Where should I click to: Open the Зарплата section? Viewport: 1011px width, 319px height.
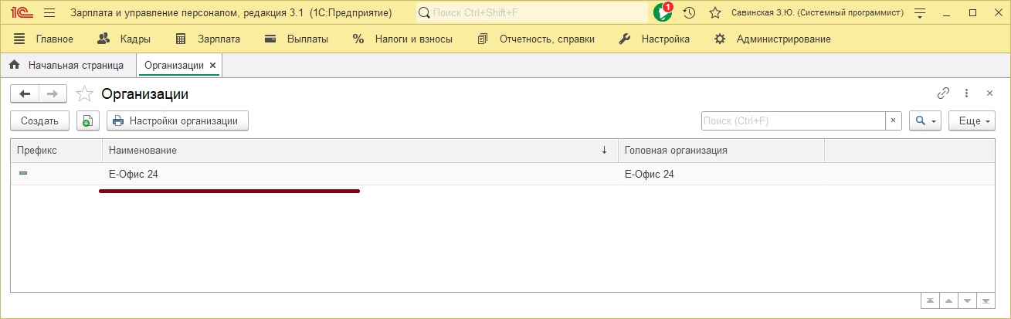[x=208, y=39]
